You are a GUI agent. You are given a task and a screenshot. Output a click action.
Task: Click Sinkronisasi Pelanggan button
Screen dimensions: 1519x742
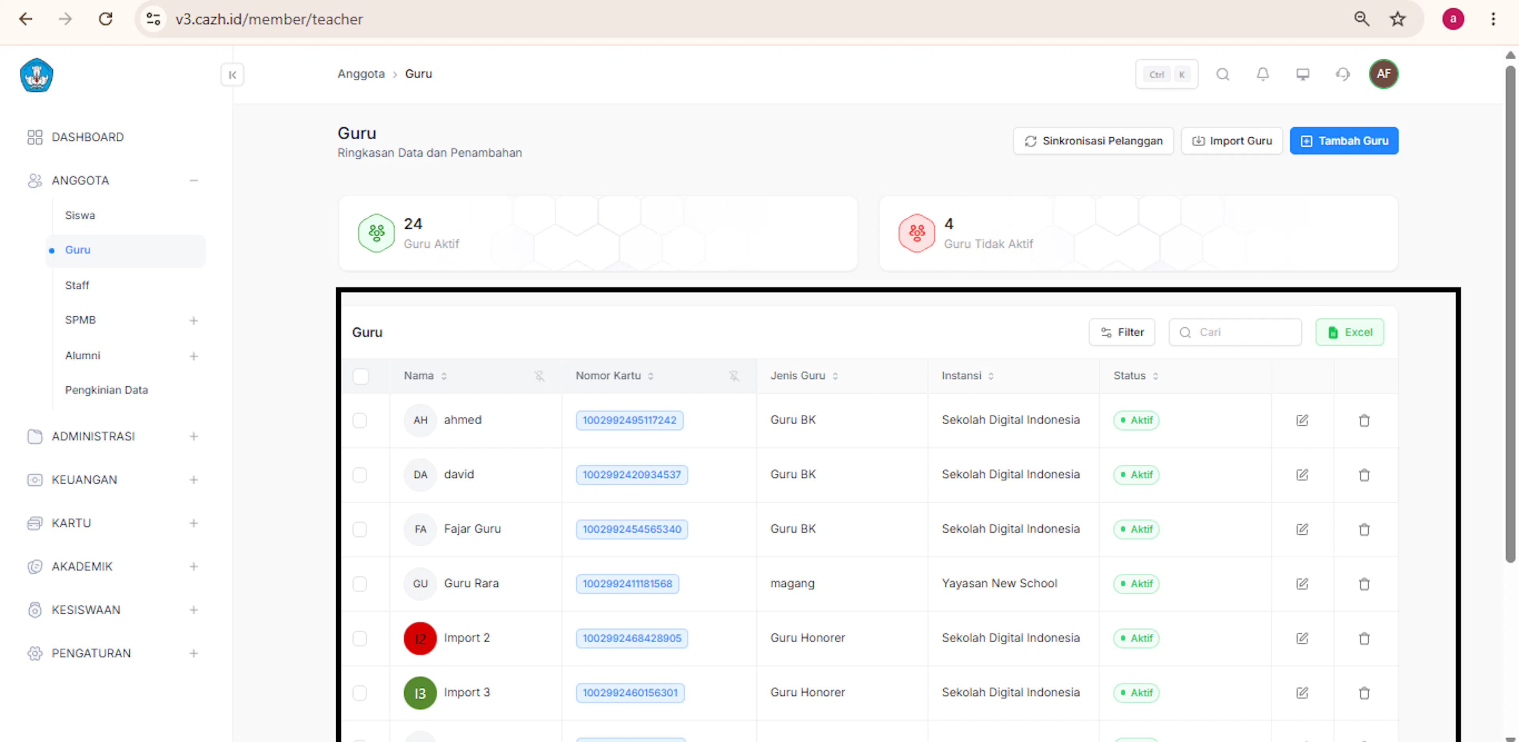pyautogui.click(x=1093, y=141)
